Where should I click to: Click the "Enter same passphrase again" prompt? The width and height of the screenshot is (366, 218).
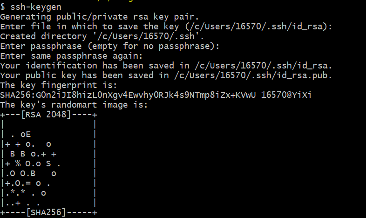pos(73,56)
